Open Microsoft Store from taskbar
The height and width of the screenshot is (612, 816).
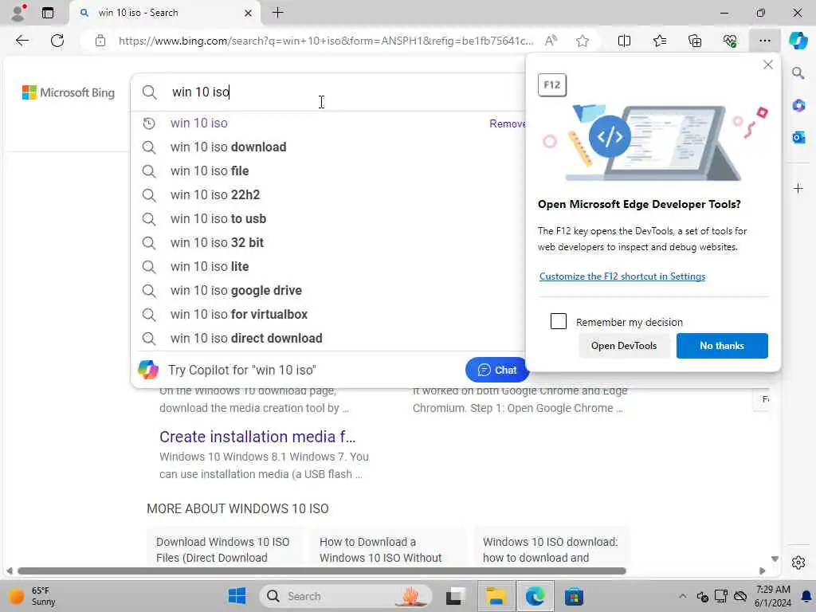tap(574, 596)
